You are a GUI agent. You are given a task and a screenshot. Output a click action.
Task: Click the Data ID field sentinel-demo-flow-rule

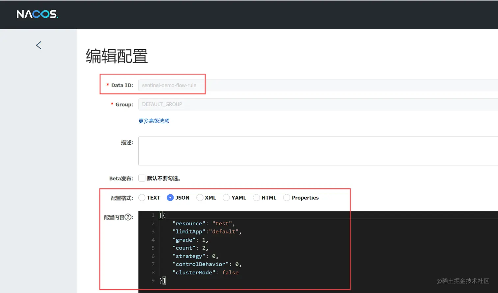coord(318,85)
